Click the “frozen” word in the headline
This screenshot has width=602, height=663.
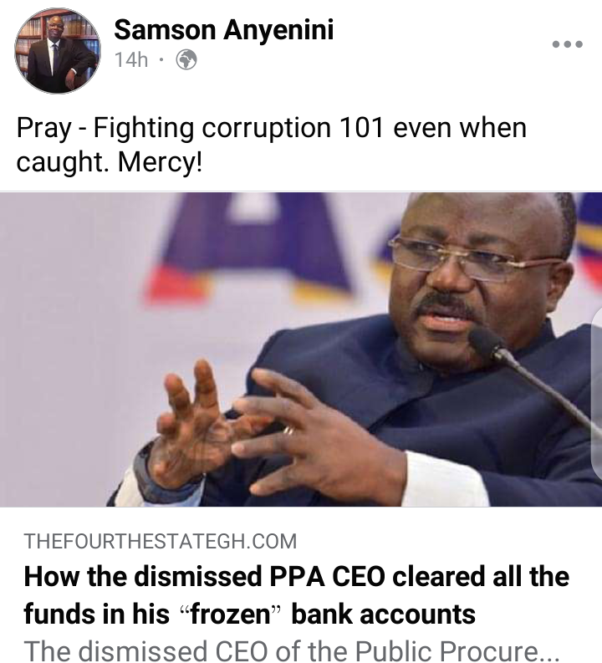[x=231, y=614]
